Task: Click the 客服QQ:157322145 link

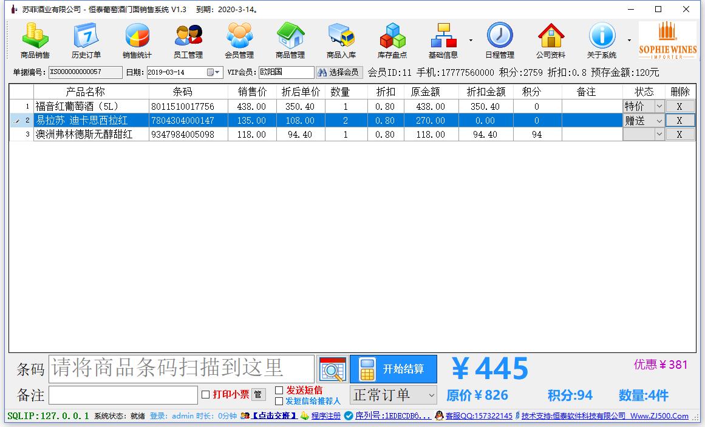Action: pos(479,415)
